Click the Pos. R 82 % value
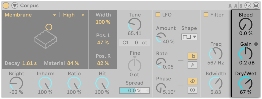The image size is (262, 99). [x=103, y=63]
